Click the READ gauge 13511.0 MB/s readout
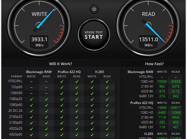Viewport: 187px width, 139px height. point(148,41)
